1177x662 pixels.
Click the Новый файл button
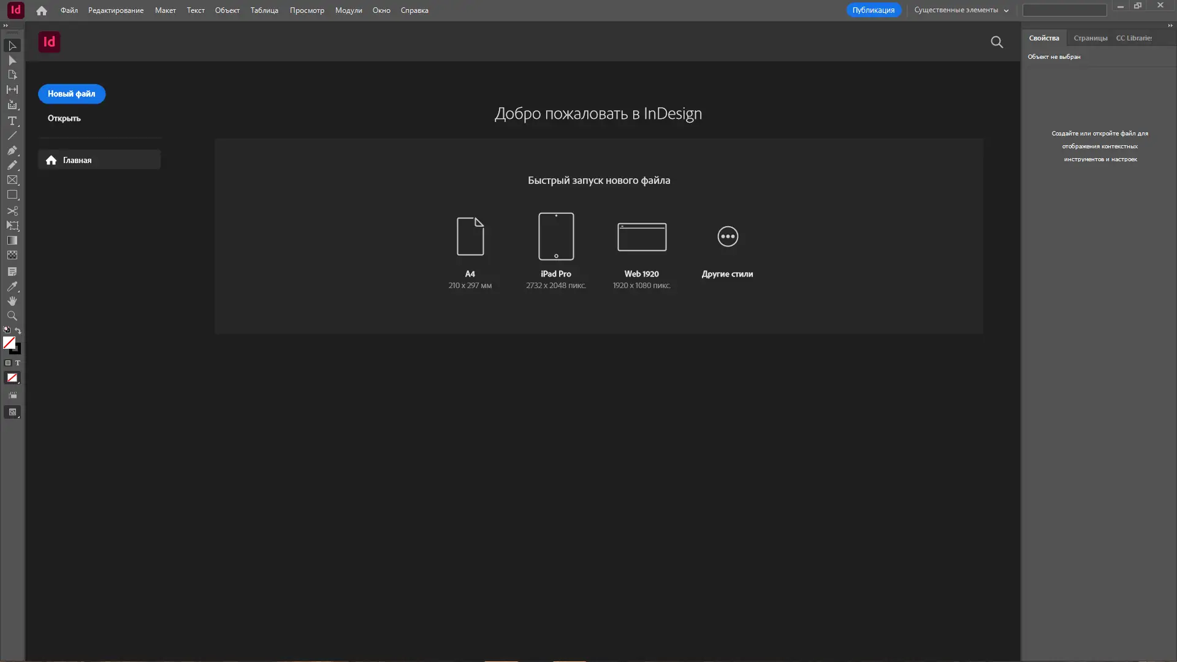coord(72,94)
